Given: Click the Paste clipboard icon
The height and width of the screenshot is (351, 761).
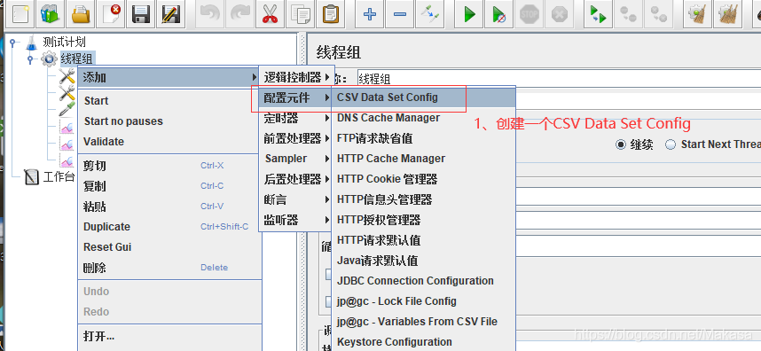Looking at the screenshot, I should 331,14.
